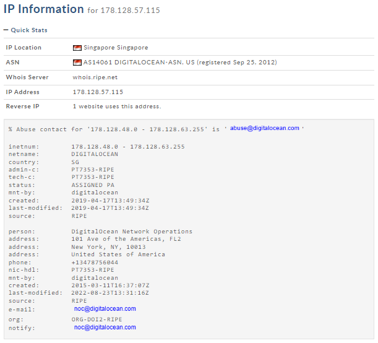Click the 'ASN' row label
The width and height of the screenshot is (378, 343).
coord(12,63)
